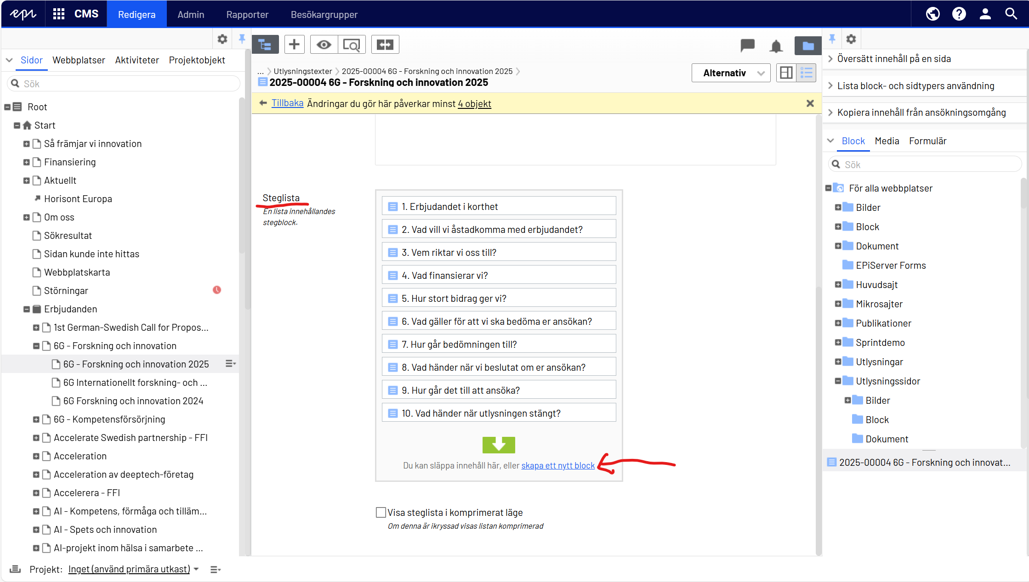Image resolution: width=1029 pixels, height=582 pixels.
Task: Click the plus icon to create new content
Action: coord(294,45)
